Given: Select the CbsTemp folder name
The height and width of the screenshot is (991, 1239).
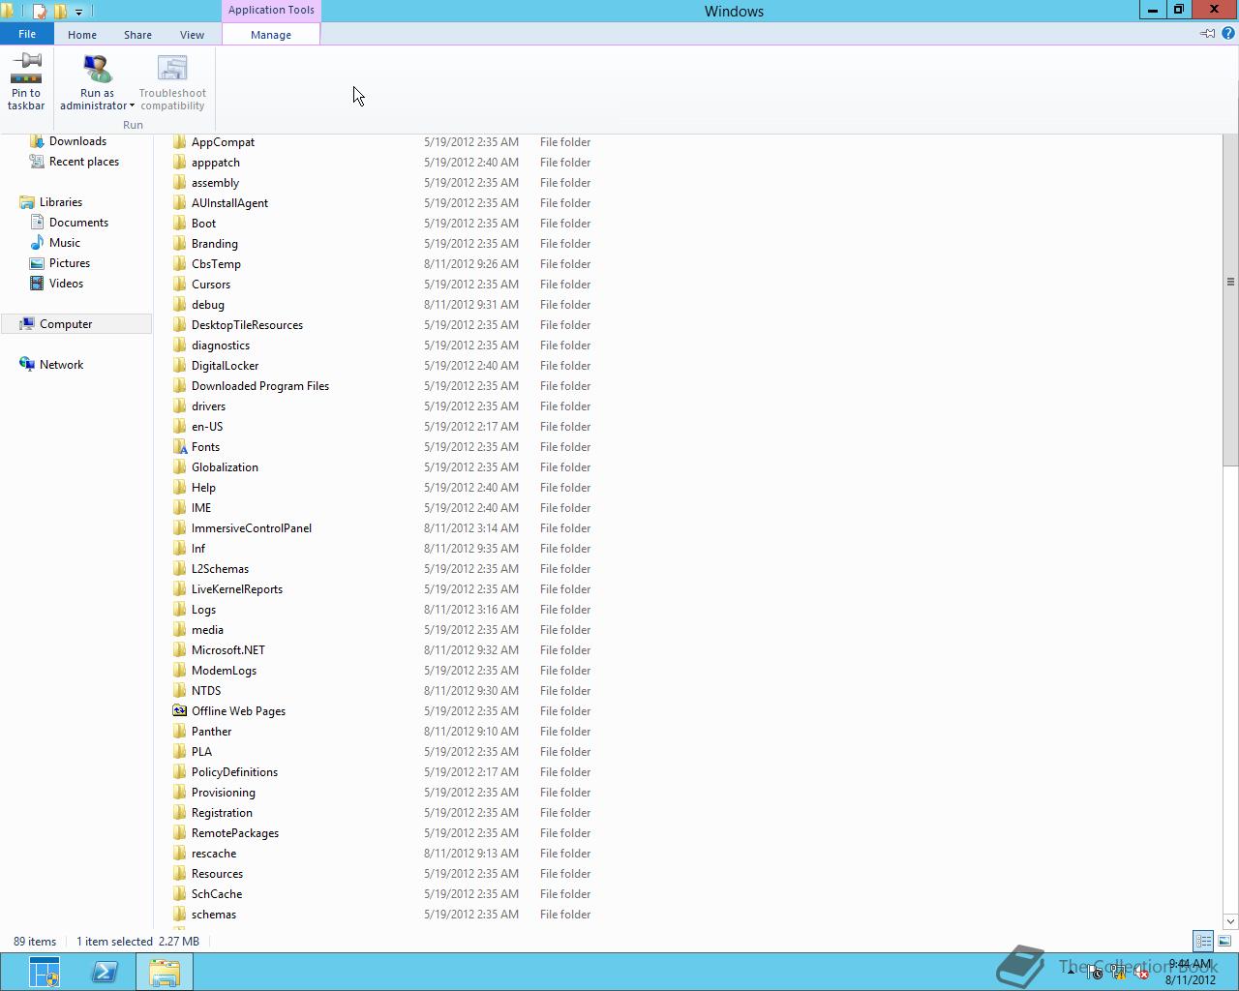Looking at the screenshot, I should (x=216, y=264).
